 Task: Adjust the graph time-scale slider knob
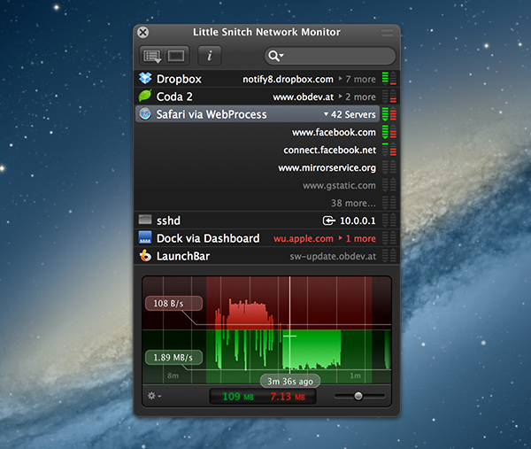[358, 396]
